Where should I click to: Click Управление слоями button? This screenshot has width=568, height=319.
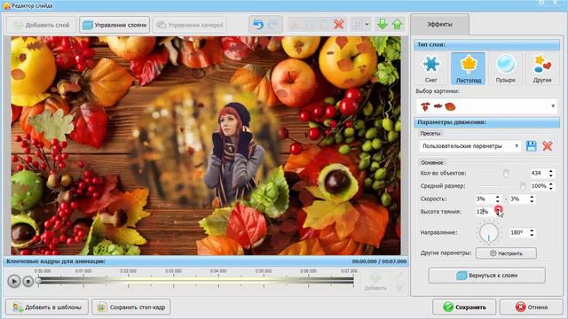[x=114, y=25]
